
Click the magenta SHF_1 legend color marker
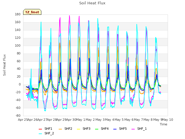point(133,129)
